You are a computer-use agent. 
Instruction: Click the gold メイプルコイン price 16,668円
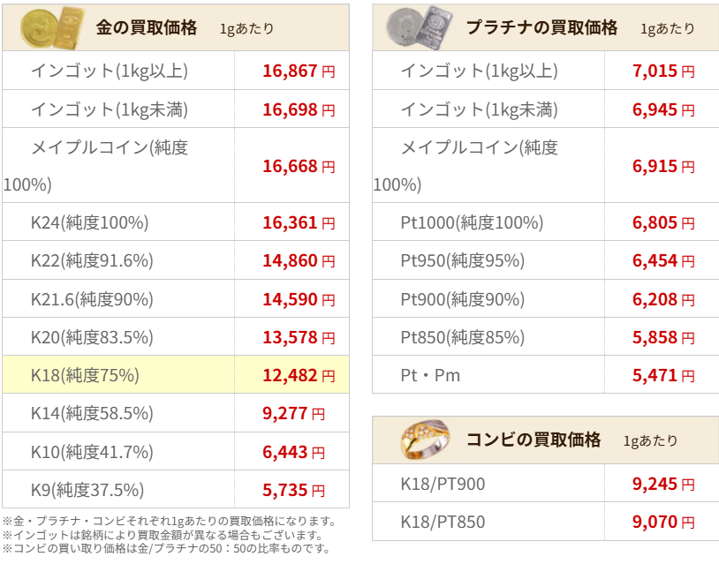299,166
